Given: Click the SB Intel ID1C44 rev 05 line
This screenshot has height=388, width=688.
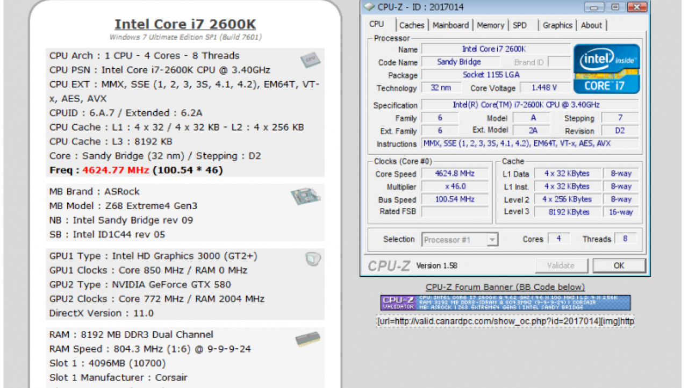Looking at the screenshot, I should [x=107, y=234].
